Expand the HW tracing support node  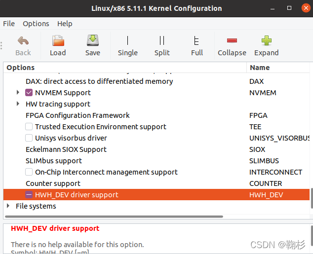click(x=18, y=104)
